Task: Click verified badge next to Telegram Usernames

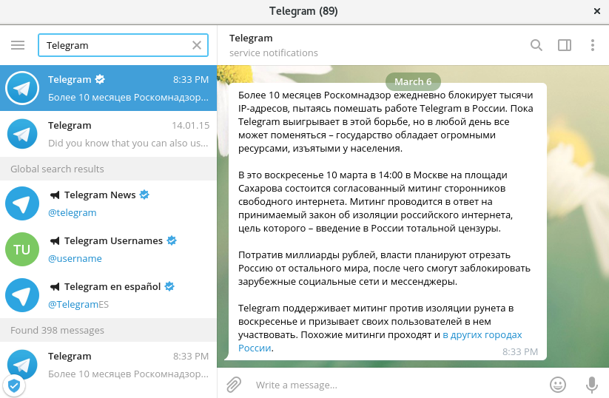Action: point(172,240)
